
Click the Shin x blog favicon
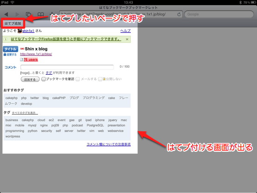[x=22, y=49]
